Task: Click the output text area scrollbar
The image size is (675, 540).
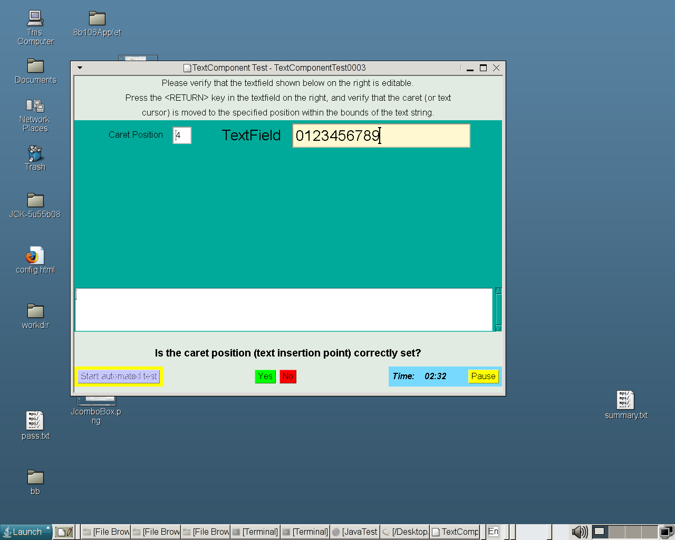Action: click(x=498, y=310)
